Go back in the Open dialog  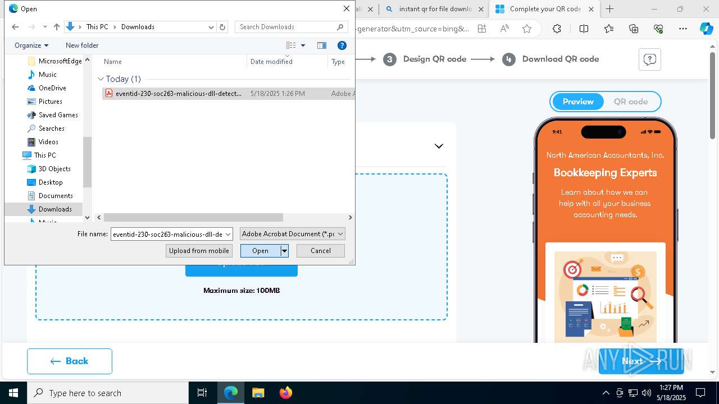pyautogui.click(x=15, y=27)
